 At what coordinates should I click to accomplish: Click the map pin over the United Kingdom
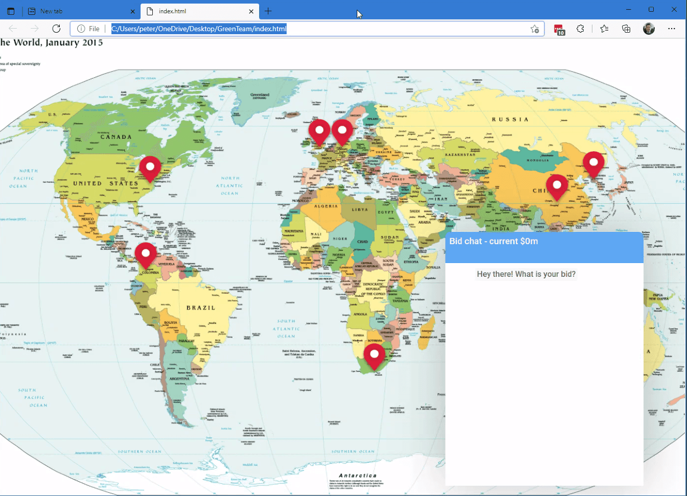(319, 133)
